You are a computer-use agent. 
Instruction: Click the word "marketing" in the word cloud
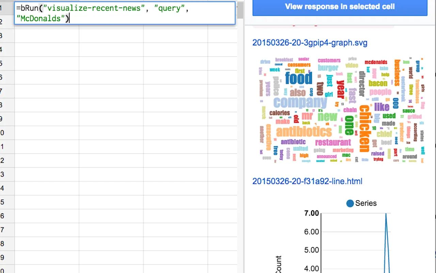[343, 150]
